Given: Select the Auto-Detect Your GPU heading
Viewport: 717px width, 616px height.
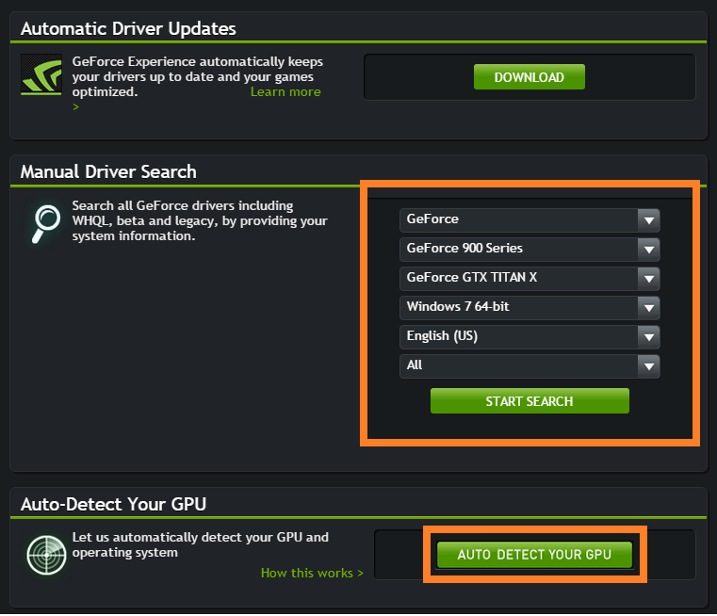Looking at the screenshot, I should pyautogui.click(x=113, y=504).
